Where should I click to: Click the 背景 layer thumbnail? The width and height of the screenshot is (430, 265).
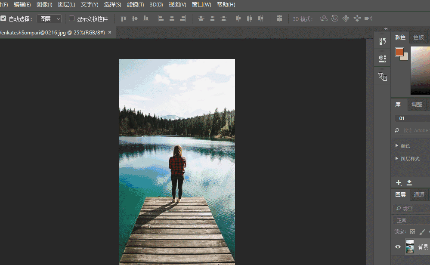click(x=410, y=247)
